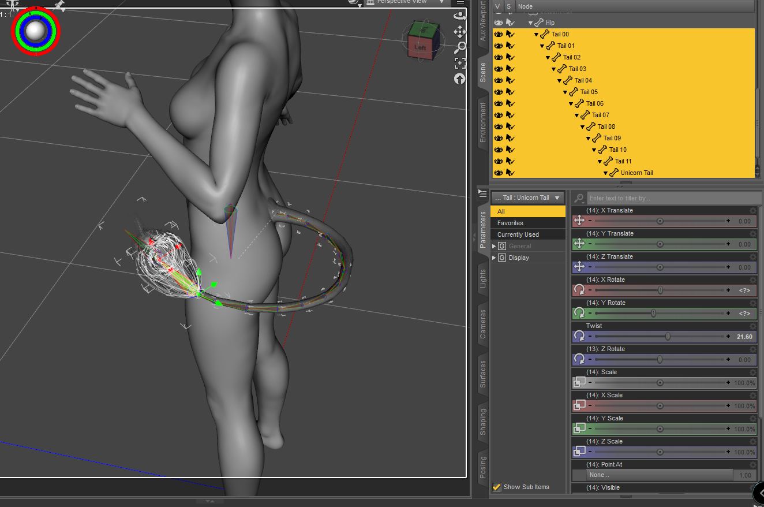The image size is (764, 507).
Task: Collapse the Hip node triangle
Action: pos(530,23)
